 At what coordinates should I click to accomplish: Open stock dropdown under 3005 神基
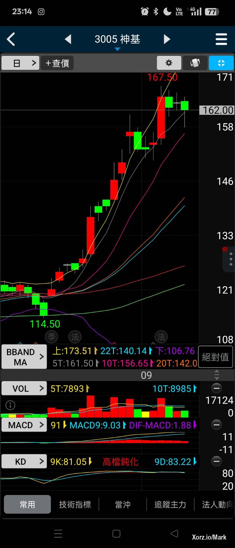117,49
